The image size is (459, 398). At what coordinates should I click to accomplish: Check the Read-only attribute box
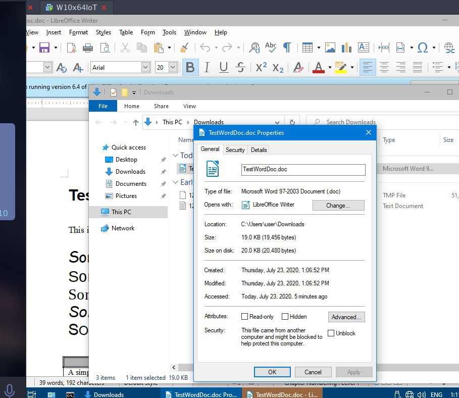click(244, 317)
